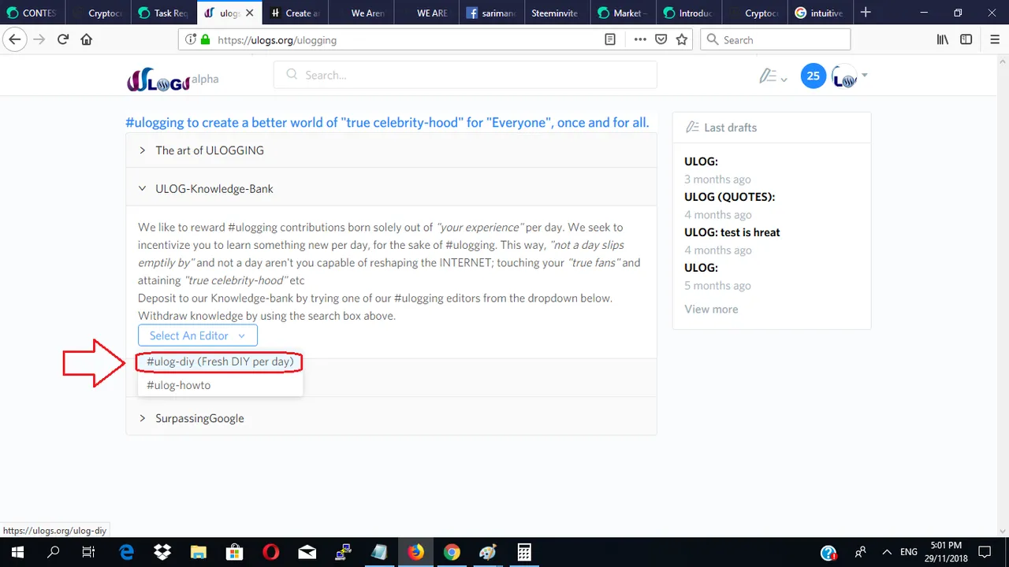Open the Mail app from taskbar
The width and height of the screenshot is (1009, 567).
[x=307, y=552]
